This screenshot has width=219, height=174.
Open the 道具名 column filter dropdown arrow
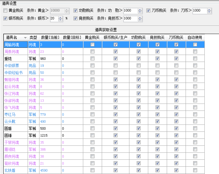coord(25,38)
